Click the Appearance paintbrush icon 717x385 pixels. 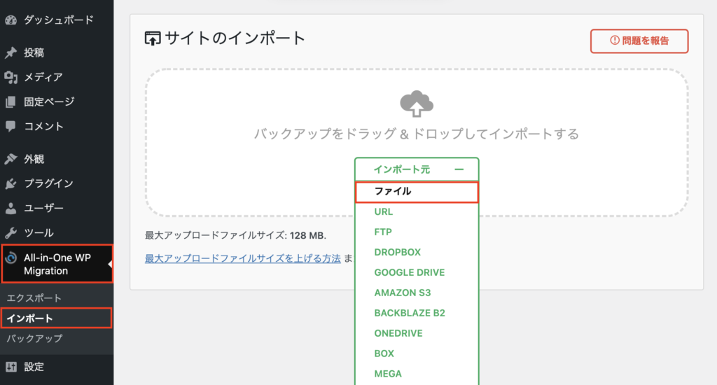[11, 159]
